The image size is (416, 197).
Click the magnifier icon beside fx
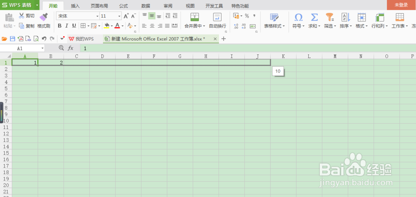coord(61,48)
